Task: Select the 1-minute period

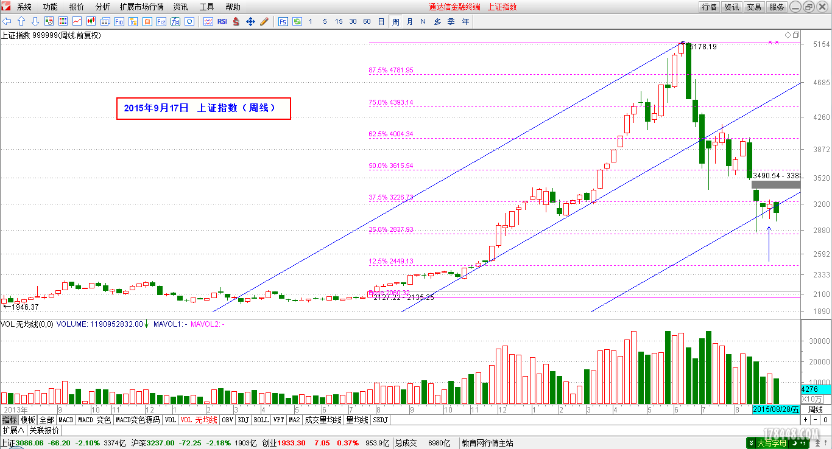Action: 311,21
